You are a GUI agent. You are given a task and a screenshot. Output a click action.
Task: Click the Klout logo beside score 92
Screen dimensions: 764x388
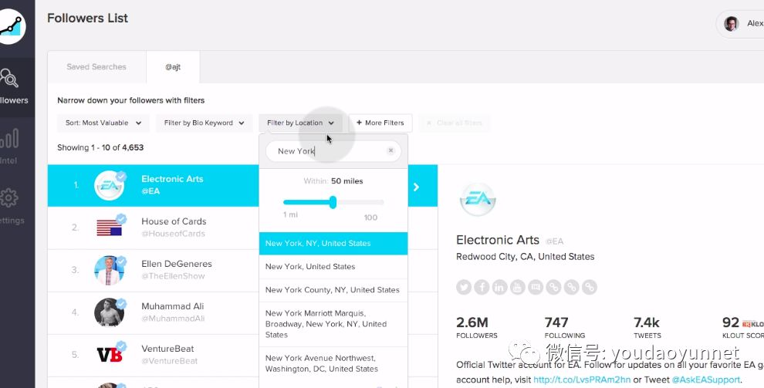click(752, 324)
